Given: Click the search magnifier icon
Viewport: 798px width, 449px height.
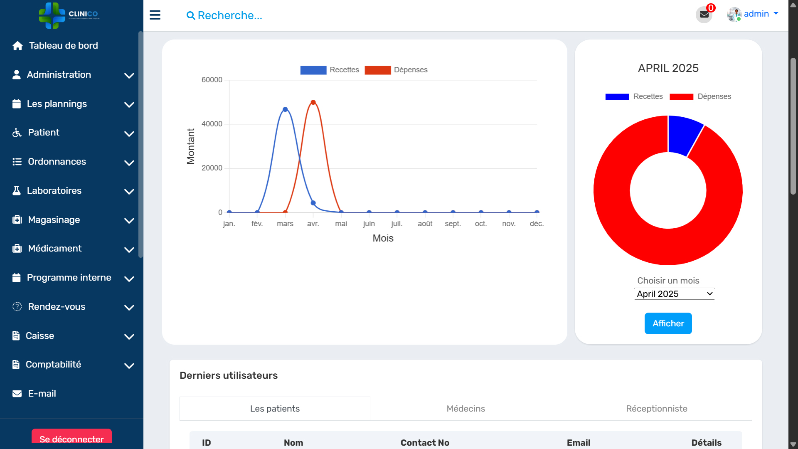Looking at the screenshot, I should point(191,16).
